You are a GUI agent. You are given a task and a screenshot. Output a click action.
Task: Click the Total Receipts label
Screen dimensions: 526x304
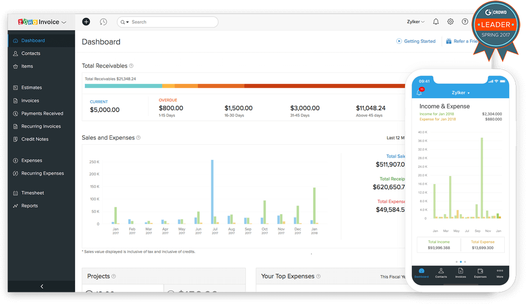[x=392, y=179]
